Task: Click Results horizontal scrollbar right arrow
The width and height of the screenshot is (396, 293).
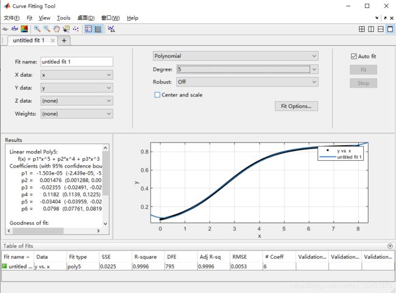Action: [99, 231]
